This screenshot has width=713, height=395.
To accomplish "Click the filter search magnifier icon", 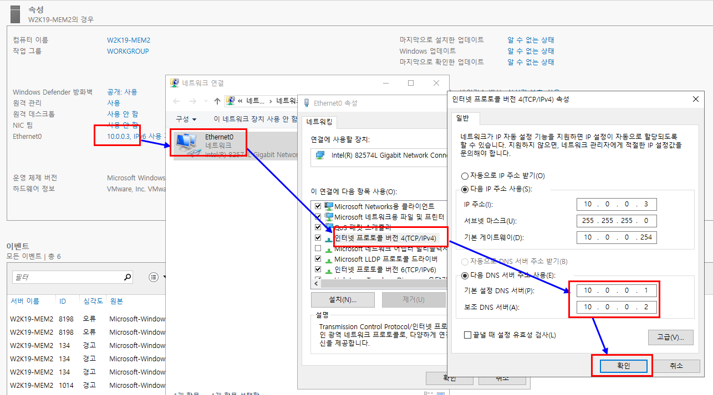I will pyautogui.click(x=128, y=277).
